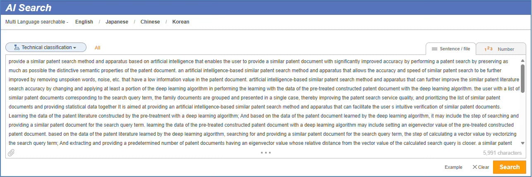Expand the Technical classification dropdown arrow
The height and width of the screenshot is (177, 532).
(x=75, y=48)
